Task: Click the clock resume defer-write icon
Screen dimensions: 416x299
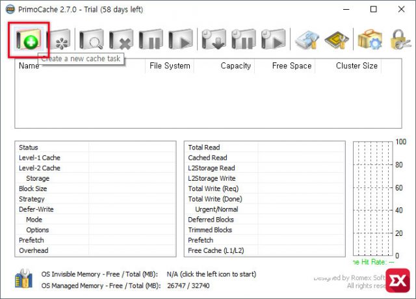Action: 273,40
